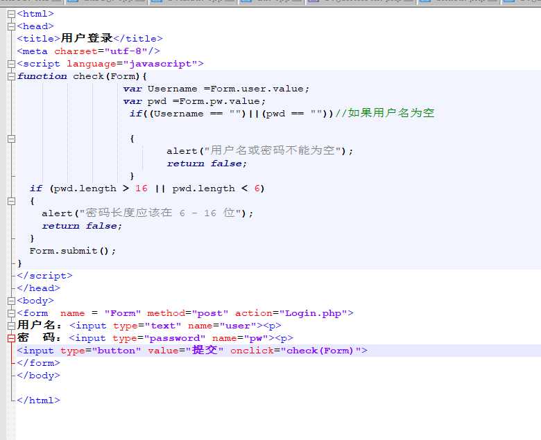Click the "post" method value

click(210, 313)
